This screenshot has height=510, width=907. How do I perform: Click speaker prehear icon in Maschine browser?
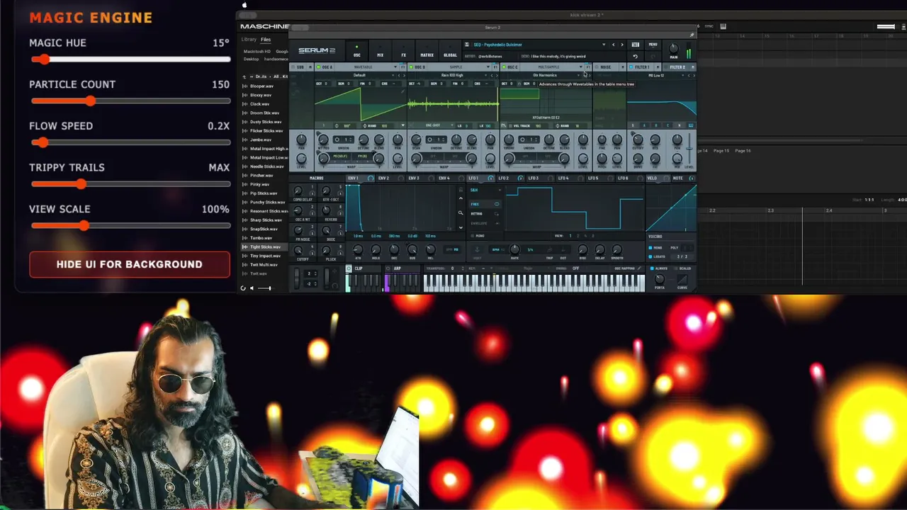pyautogui.click(x=252, y=288)
